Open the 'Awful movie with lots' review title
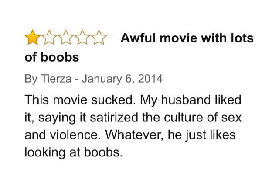Screen dimensions: 279x194 pyautogui.click(x=187, y=38)
